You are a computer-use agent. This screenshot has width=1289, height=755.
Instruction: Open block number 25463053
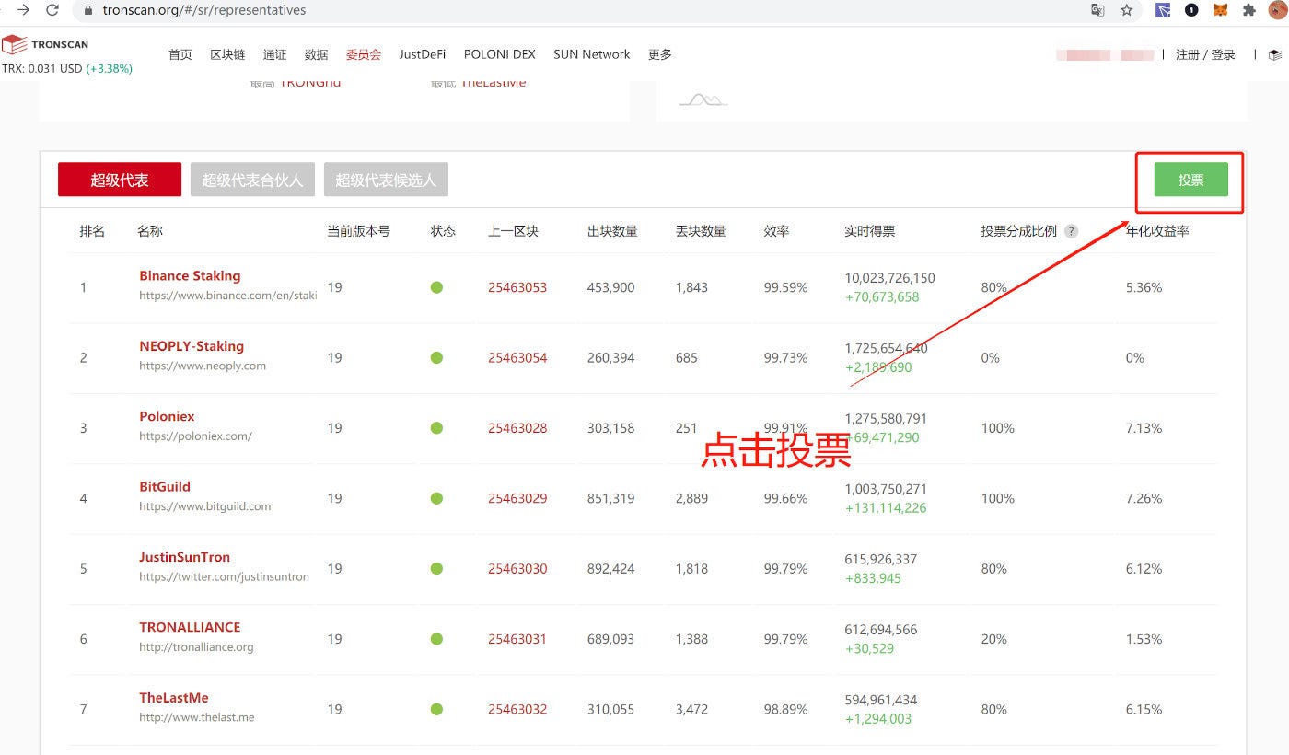click(517, 287)
